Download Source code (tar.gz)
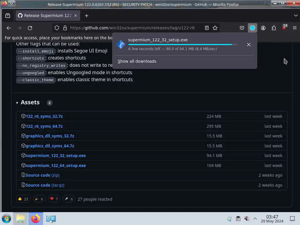Image resolution: width=300 pixels, height=225 pixels. click(x=45, y=185)
